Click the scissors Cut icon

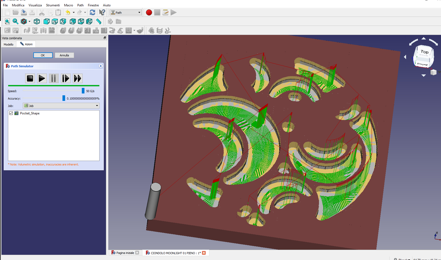[x=42, y=12]
